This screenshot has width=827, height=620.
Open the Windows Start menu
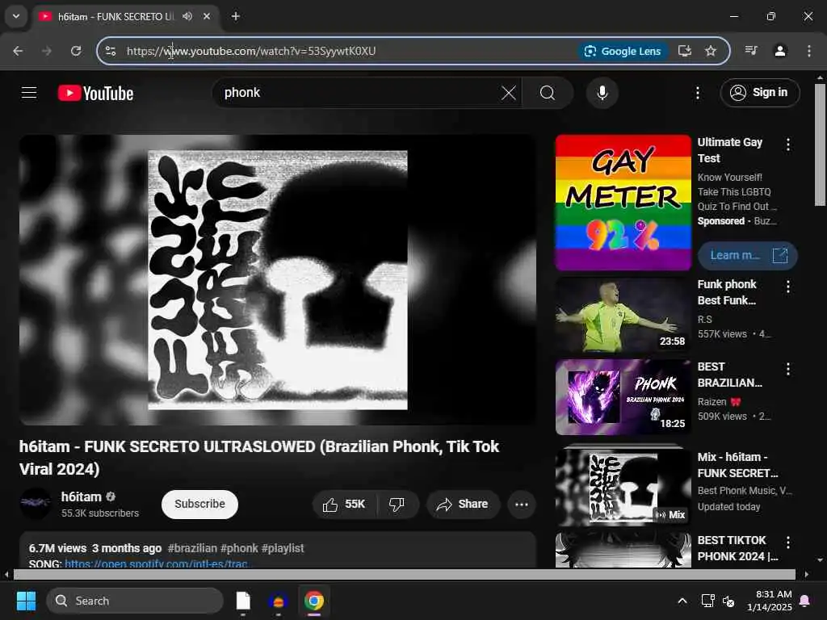tap(26, 601)
